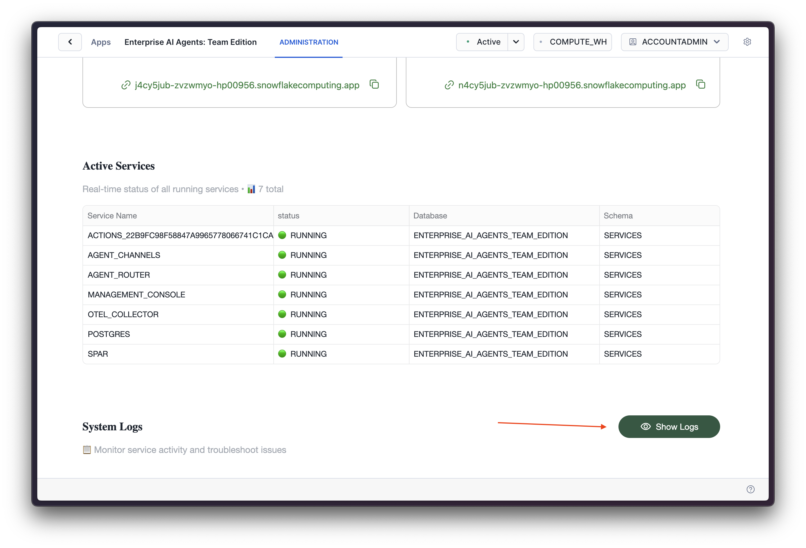
Task: Sort by Database column header
Action: [x=504, y=216]
